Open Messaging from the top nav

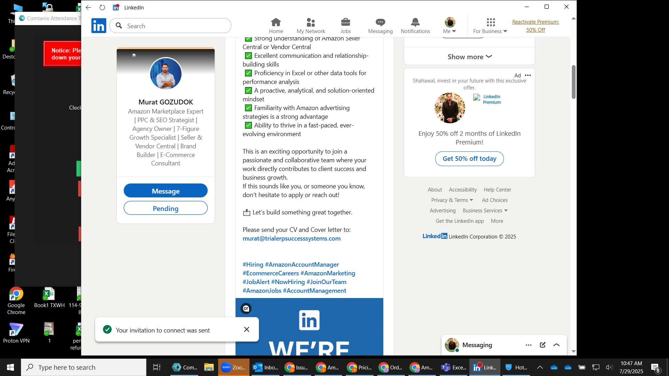(380, 26)
